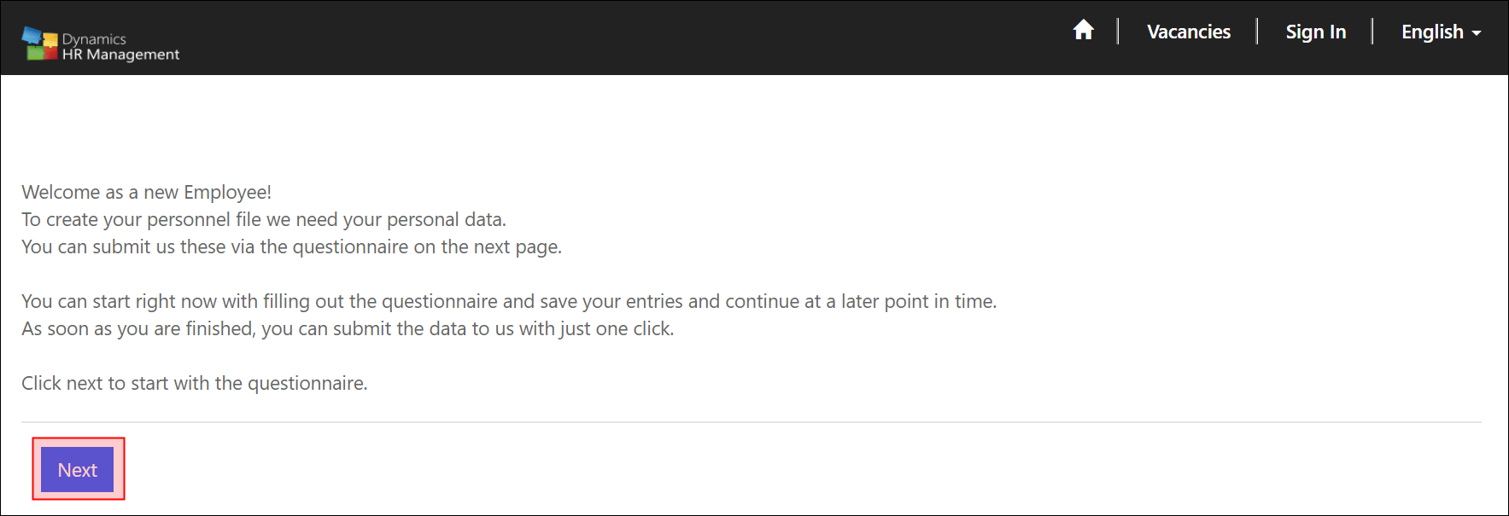This screenshot has width=1509, height=516.
Task: Click the "Dynamics" word in the logo
Action: (x=94, y=39)
